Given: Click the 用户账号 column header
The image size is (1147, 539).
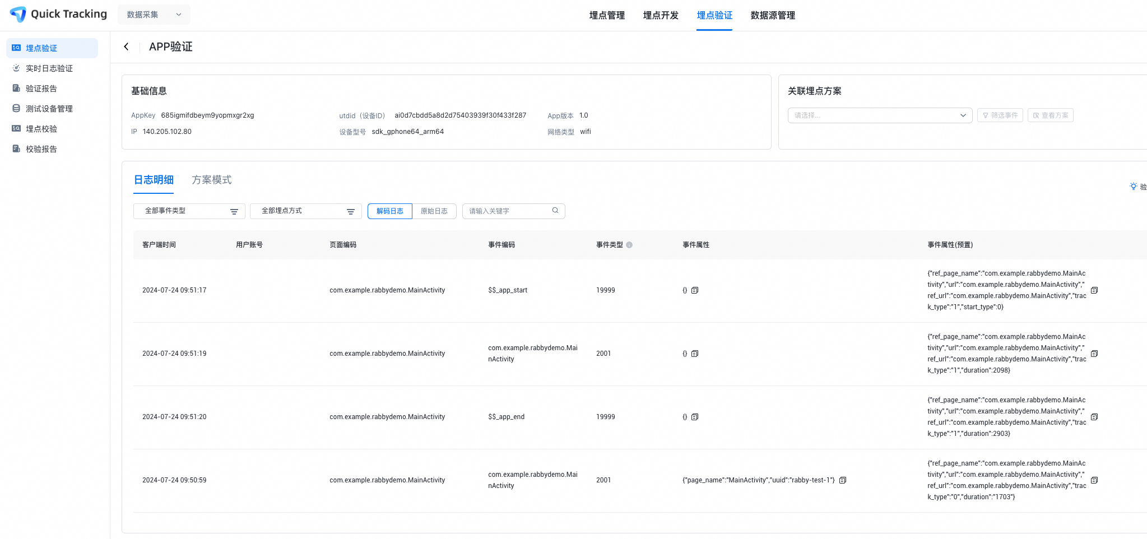Looking at the screenshot, I should (249, 245).
